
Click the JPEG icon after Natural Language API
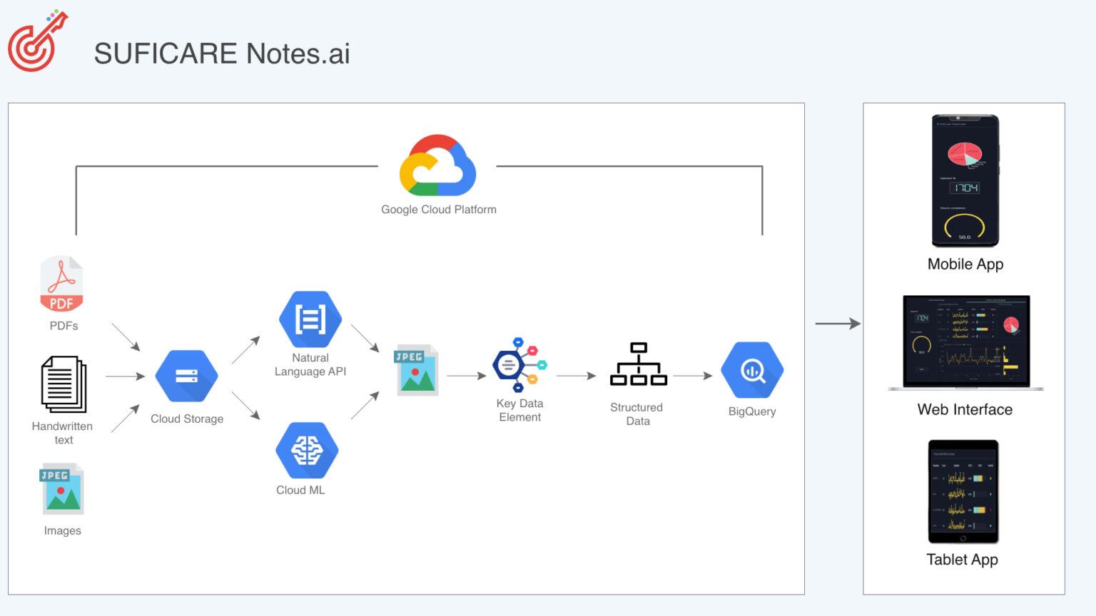pos(416,371)
